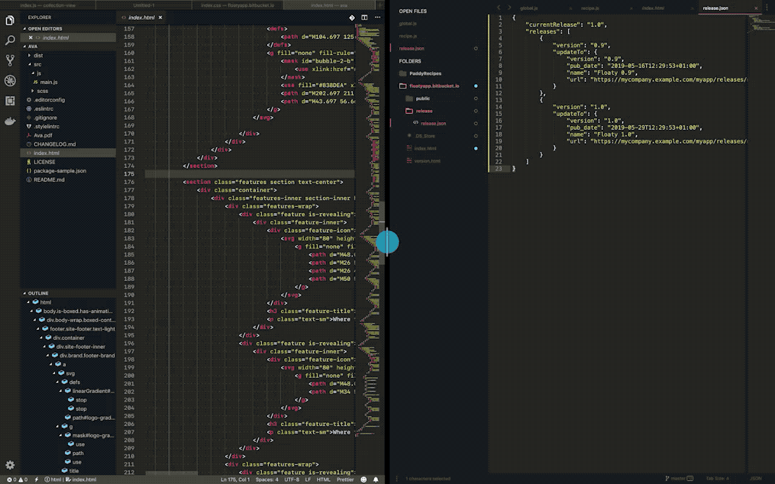
Task: Click the notifications bell in status bar
Action: click(376, 480)
